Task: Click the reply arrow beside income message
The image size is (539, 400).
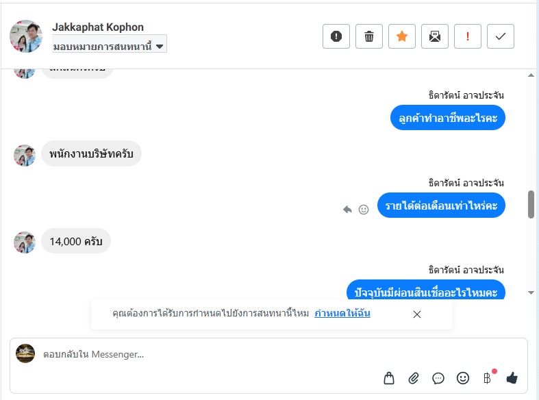Action: tap(348, 210)
